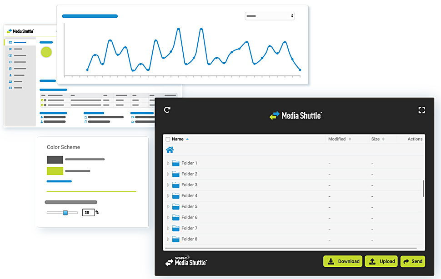Expand Folder 3 with its disclosure triangle

coord(168,185)
